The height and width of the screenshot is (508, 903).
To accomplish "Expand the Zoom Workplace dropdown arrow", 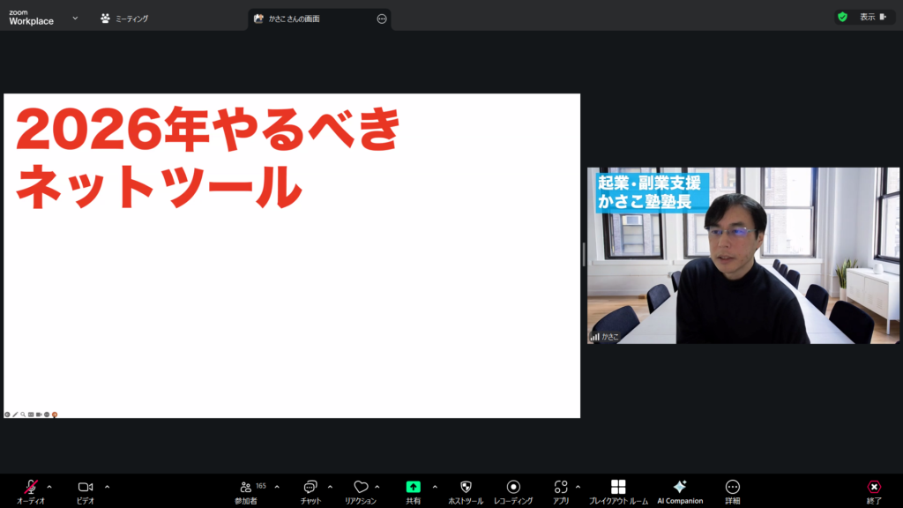I will (75, 18).
